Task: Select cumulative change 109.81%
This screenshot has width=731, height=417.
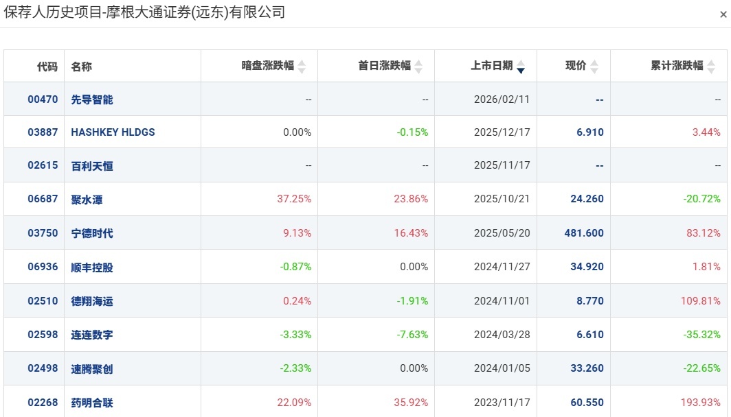Action: point(701,300)
